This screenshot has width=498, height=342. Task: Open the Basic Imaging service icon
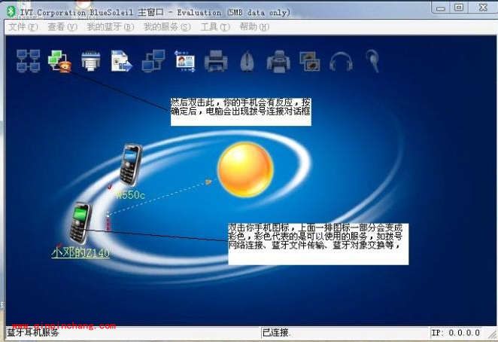[309, 60]
